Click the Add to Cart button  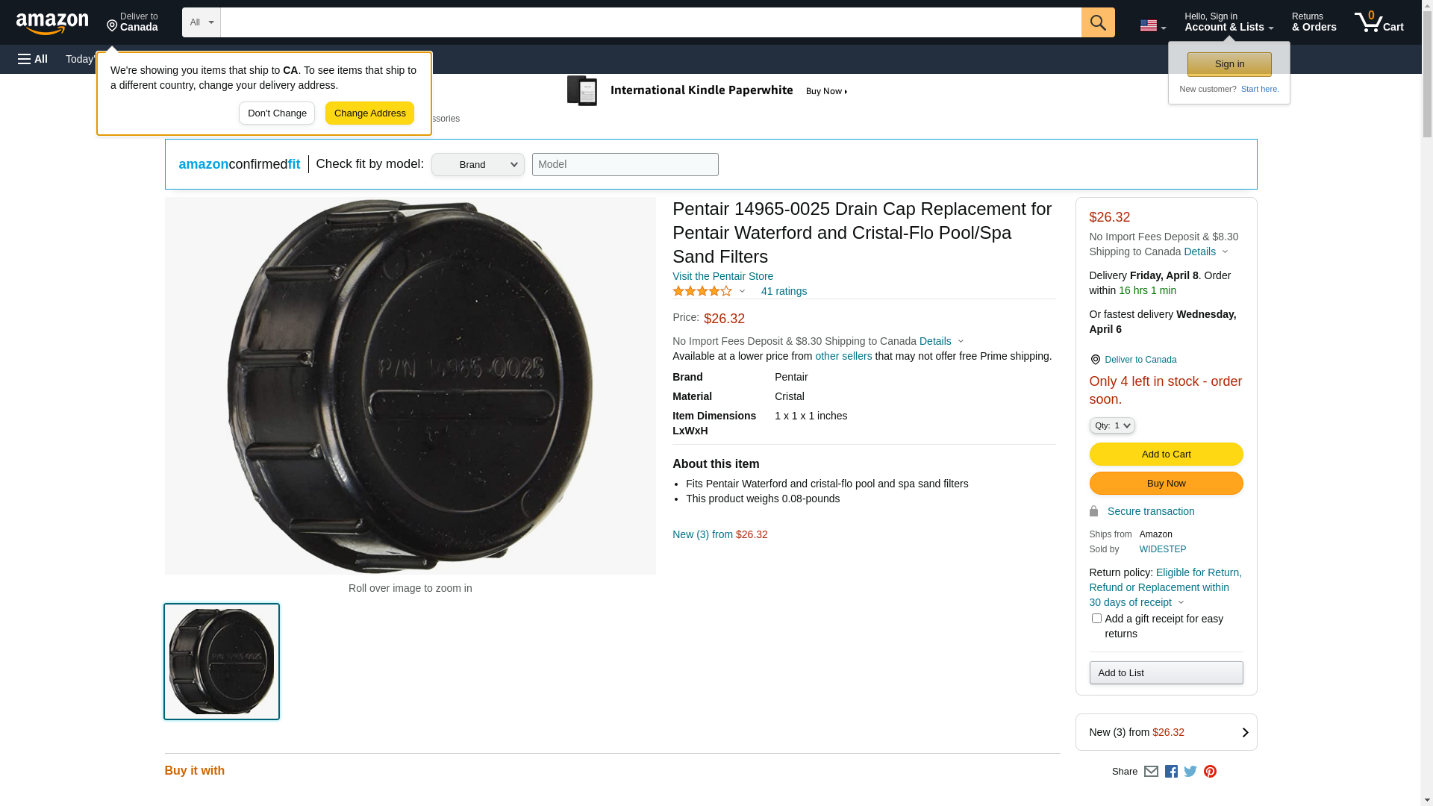pos(1166,454)
